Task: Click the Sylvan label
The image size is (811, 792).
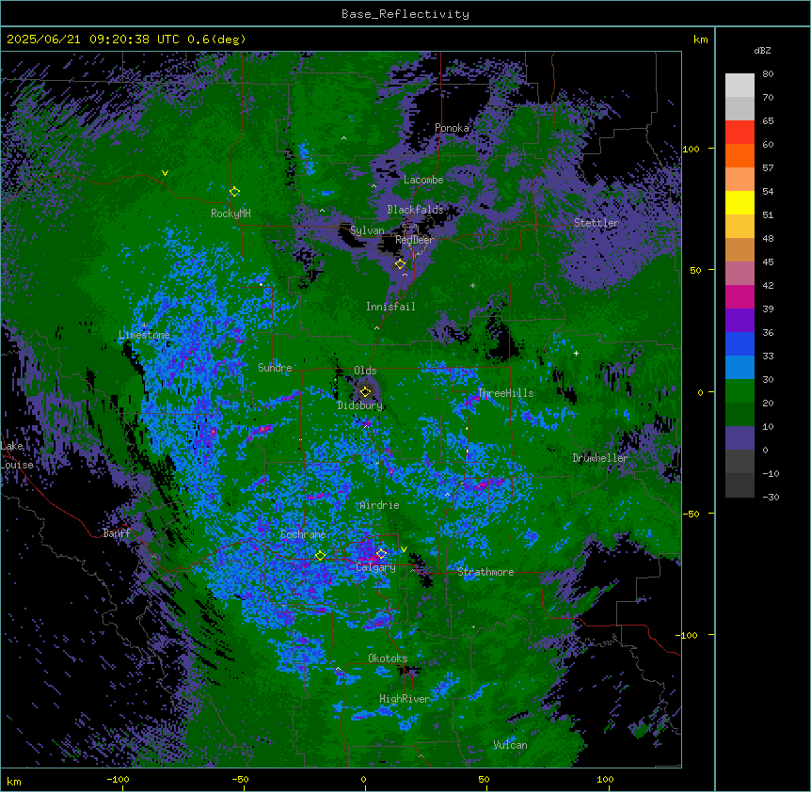Action: click(367, 230)
